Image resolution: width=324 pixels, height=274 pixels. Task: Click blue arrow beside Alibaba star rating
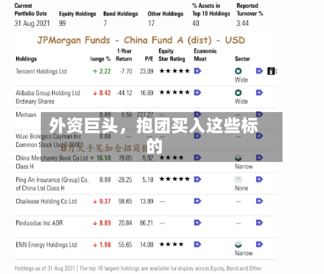pos(198,93)
